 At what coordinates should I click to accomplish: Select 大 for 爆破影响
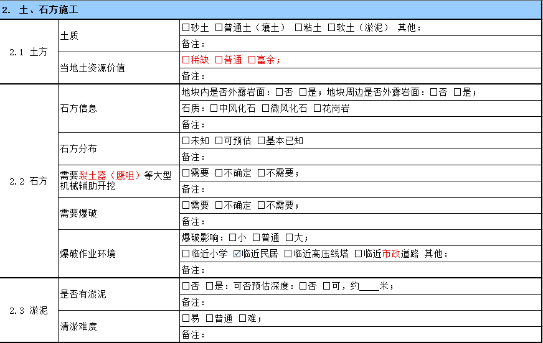tap(289, 238)
